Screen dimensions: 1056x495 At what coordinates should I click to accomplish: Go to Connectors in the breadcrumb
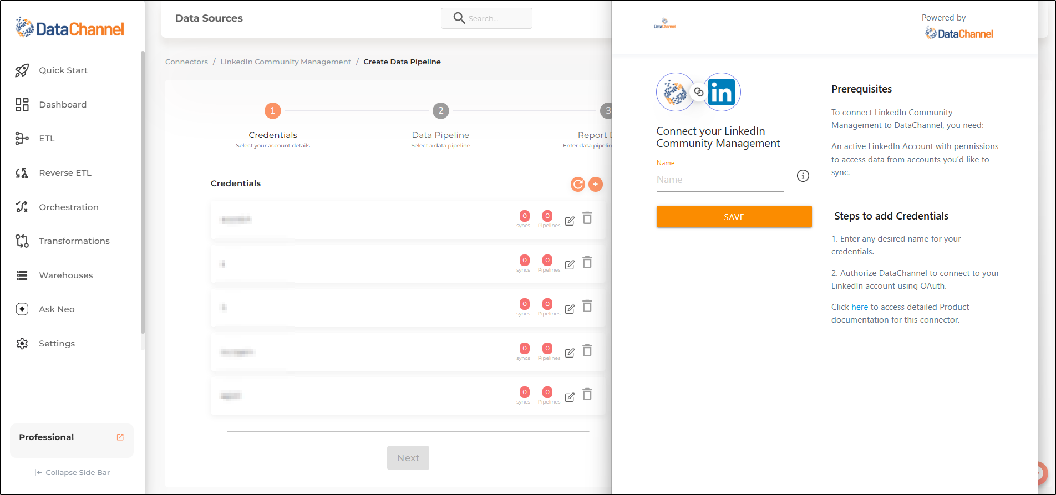coord(186,62)
